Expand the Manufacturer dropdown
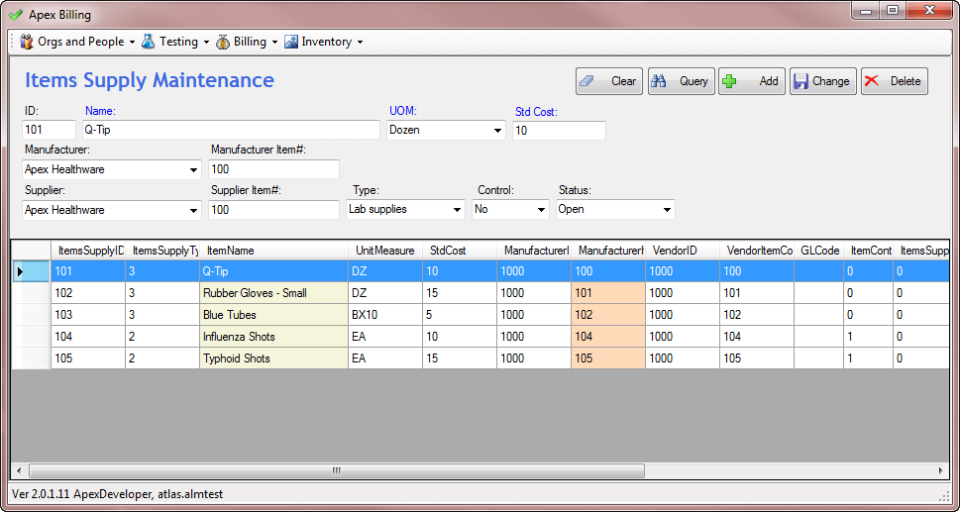 [x=193, y=169]
